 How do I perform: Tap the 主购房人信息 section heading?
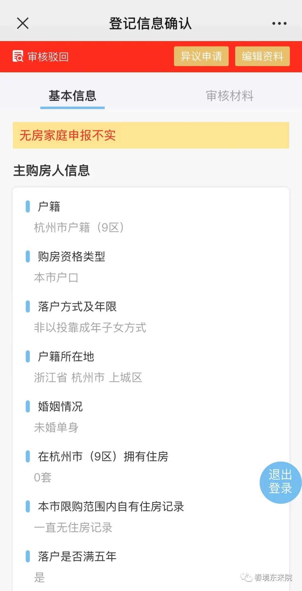[x=51, y=170]
